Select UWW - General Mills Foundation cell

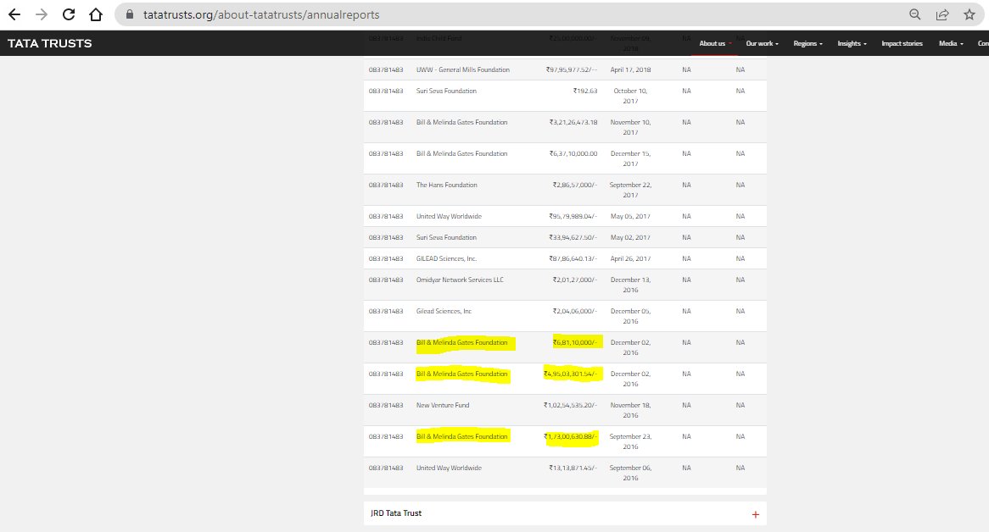click(463, 69)
